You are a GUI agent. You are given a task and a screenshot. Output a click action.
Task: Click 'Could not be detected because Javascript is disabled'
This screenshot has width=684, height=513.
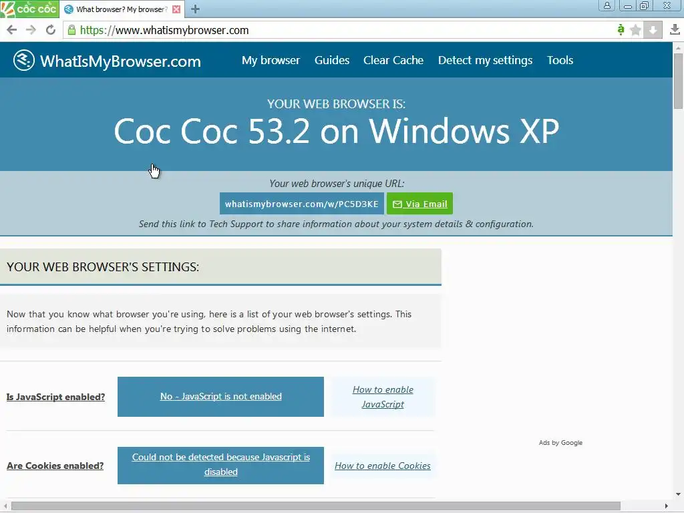(x=220, y=465)
